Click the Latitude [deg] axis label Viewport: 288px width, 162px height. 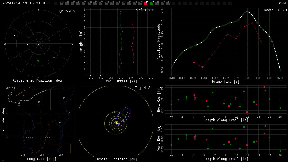(x=3, y=120)
